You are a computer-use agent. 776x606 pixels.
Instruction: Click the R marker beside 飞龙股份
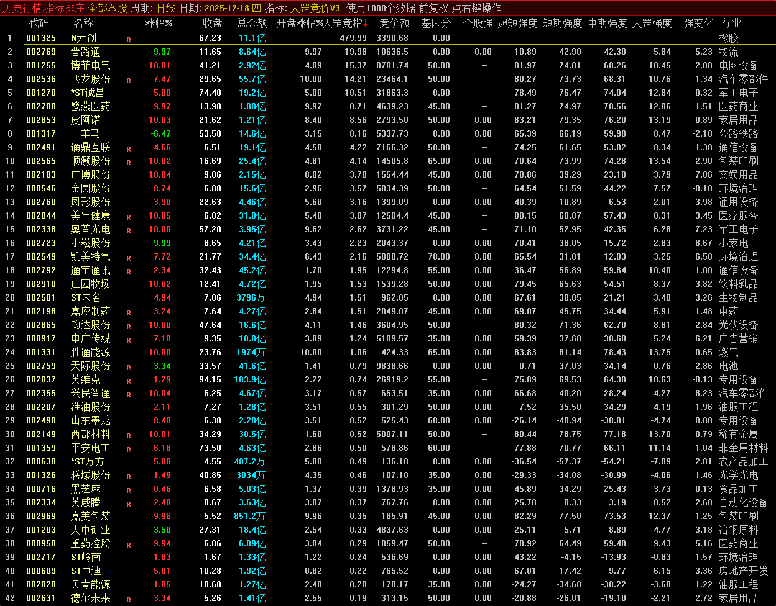pyautogui.click(x=129, y=80)
